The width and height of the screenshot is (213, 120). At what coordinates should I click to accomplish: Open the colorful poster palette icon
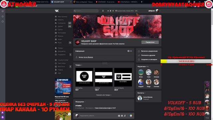click(x=131, y=116)
